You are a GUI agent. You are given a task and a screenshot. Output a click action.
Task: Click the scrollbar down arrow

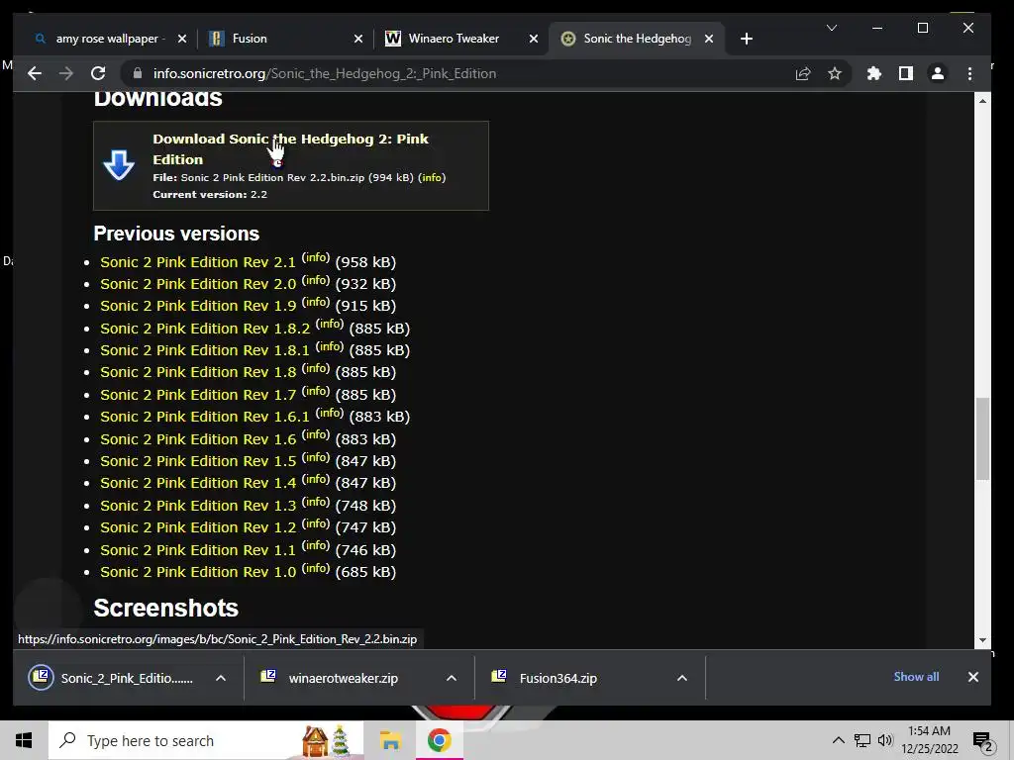click(982, 640)
